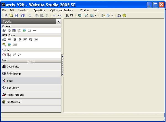Open the File Manager panel
The image size is (166, 122).
pos(31,102)
